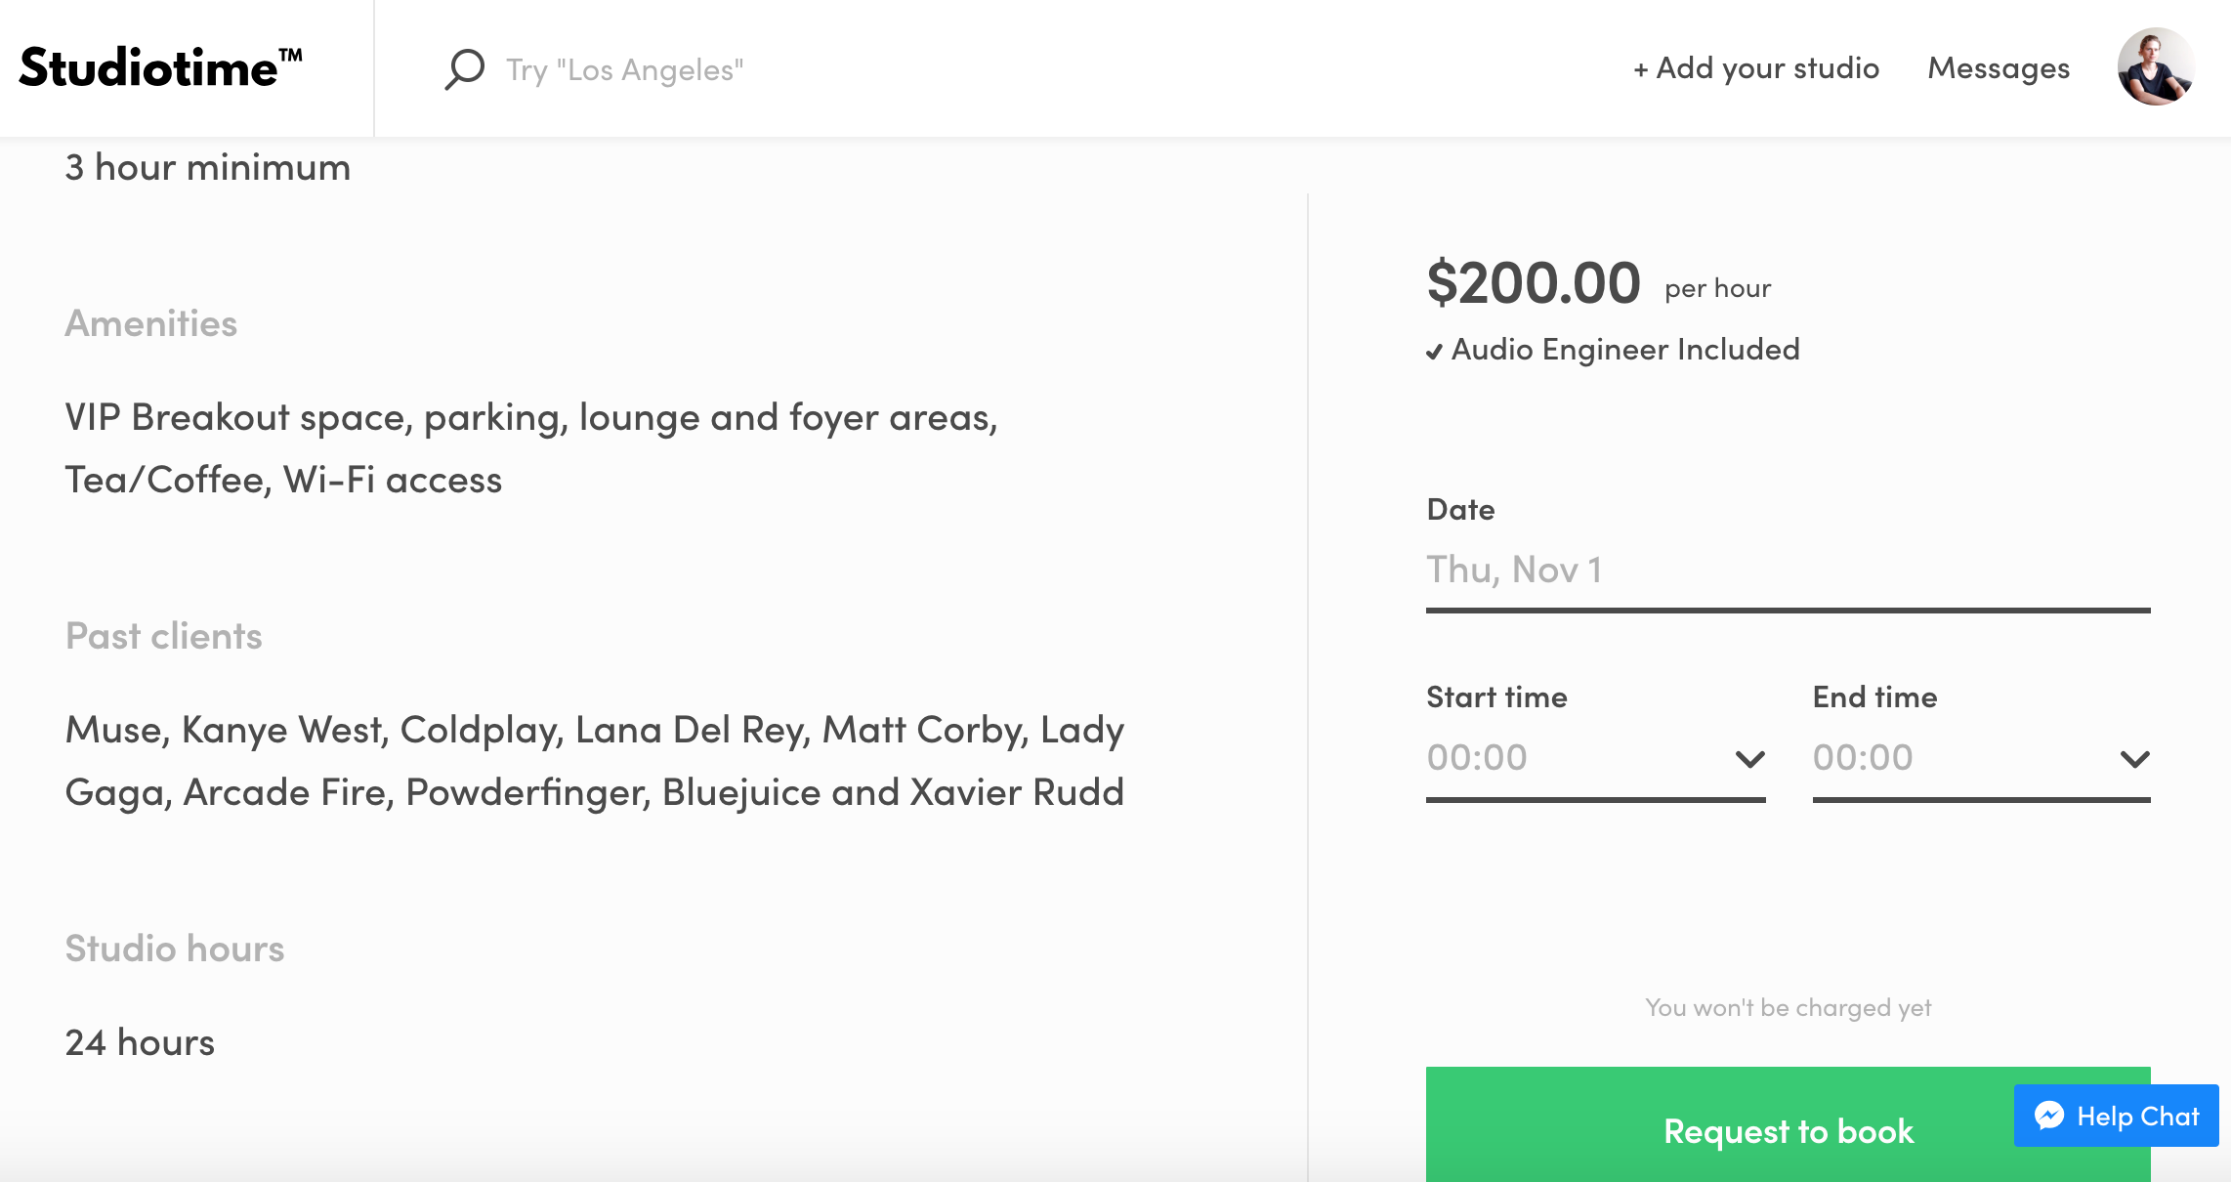The height and width of the screenshot is (1182, 2231).
Task: Click the Studiotime logo
Action: [x=160, y=68]
